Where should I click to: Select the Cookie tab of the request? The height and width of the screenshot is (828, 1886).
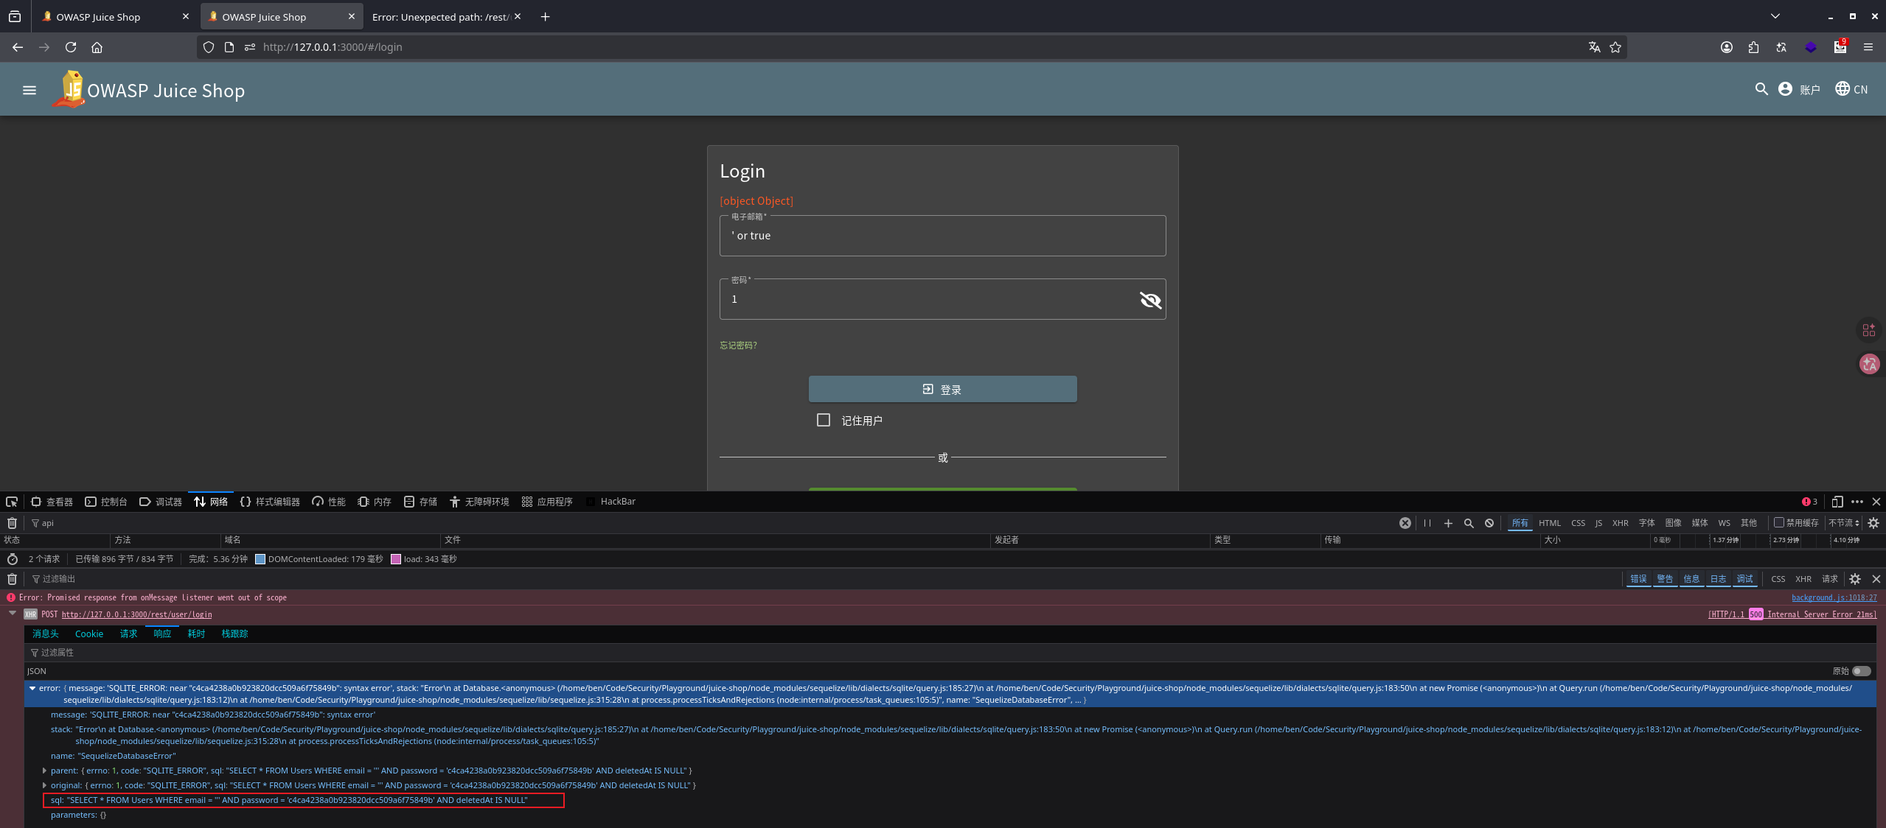click(x=89, y=634)
